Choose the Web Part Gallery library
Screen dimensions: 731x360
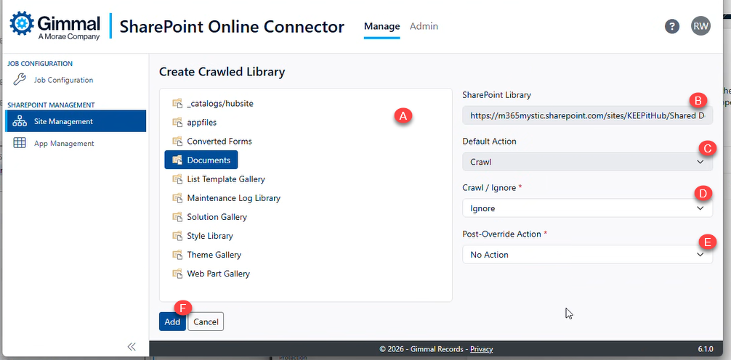[x=218, y=274]
